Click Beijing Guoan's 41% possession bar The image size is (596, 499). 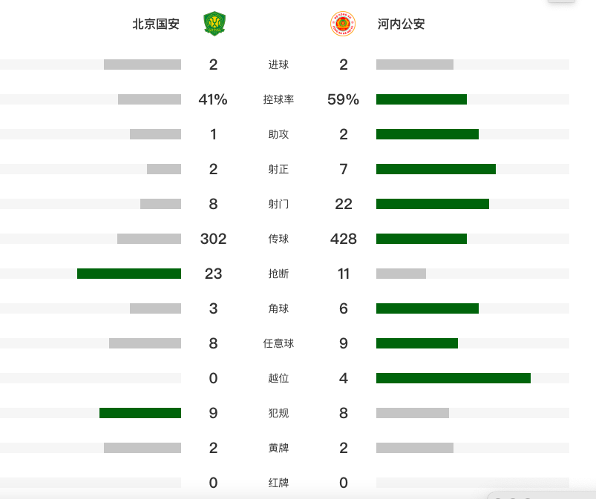(x=149, y=99)
